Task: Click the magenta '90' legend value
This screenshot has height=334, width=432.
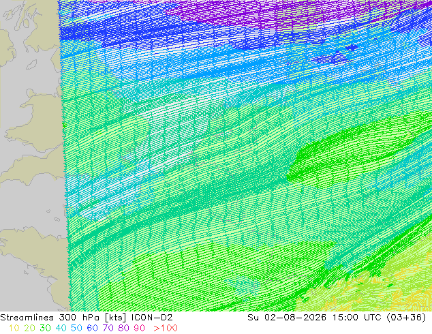Action: click(x=140, y=328)
